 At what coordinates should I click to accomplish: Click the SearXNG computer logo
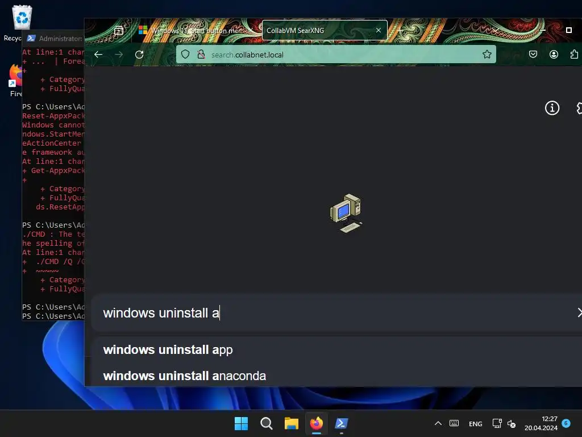(346, 213)
